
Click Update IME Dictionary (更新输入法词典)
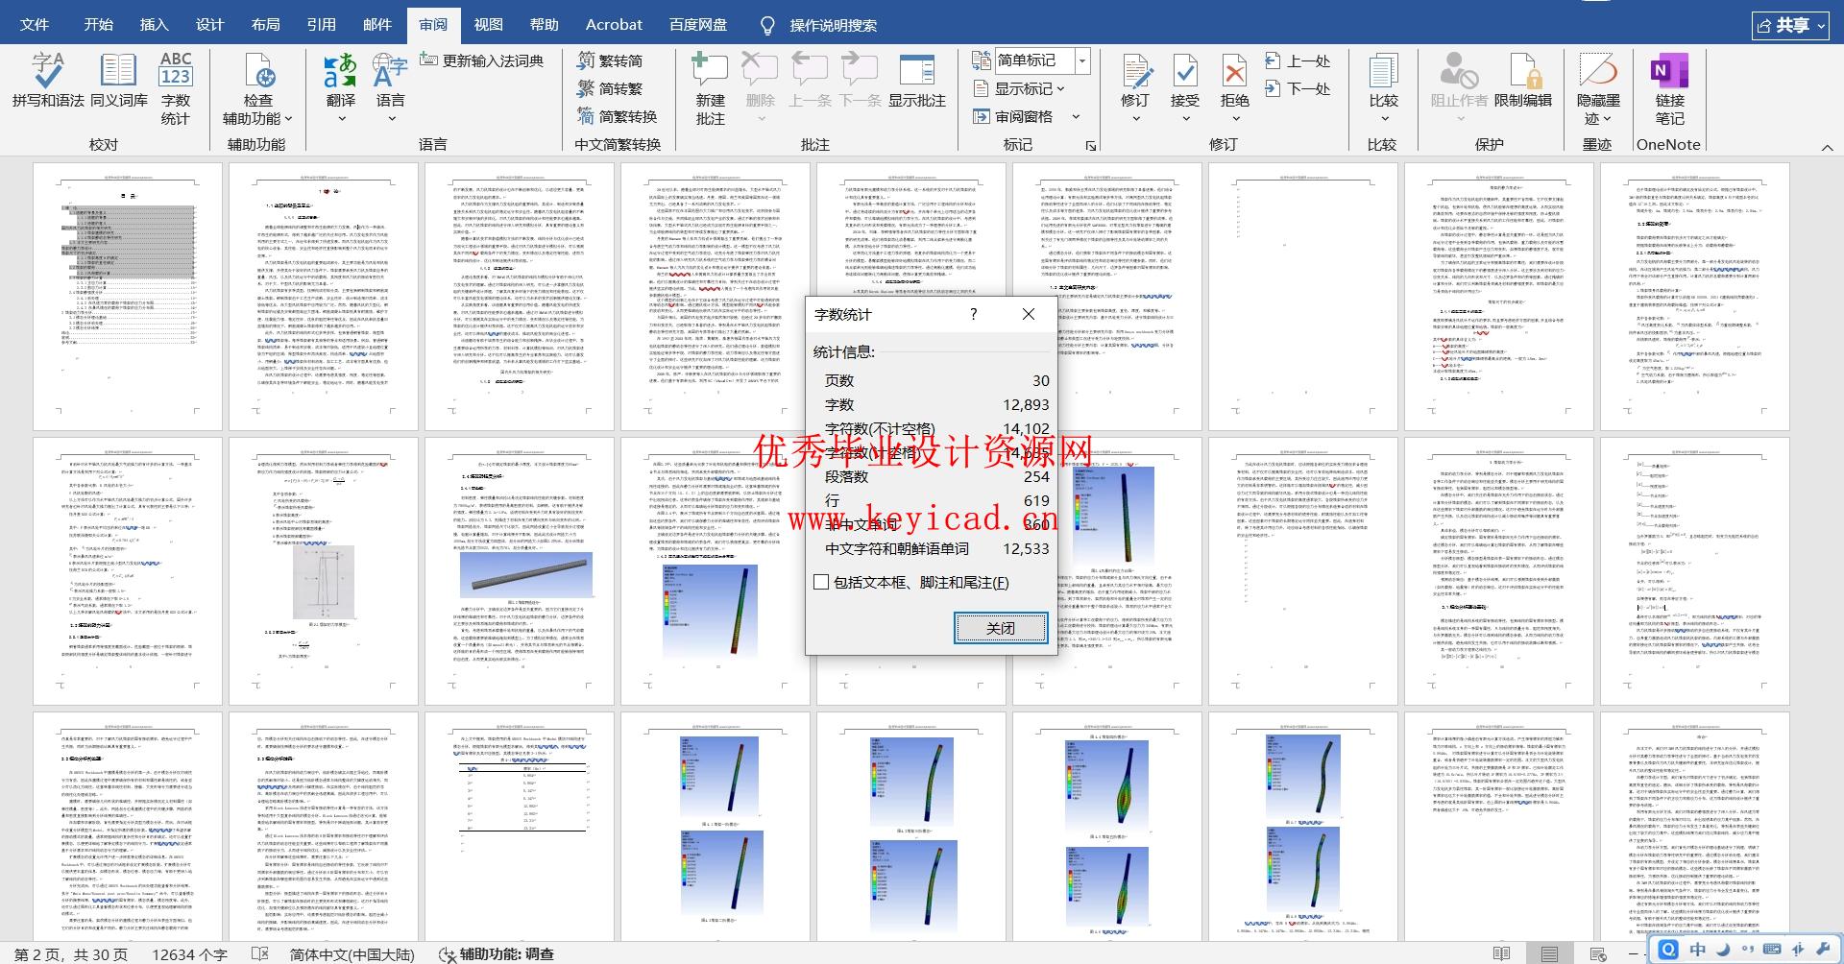click(x=482, y=60)
